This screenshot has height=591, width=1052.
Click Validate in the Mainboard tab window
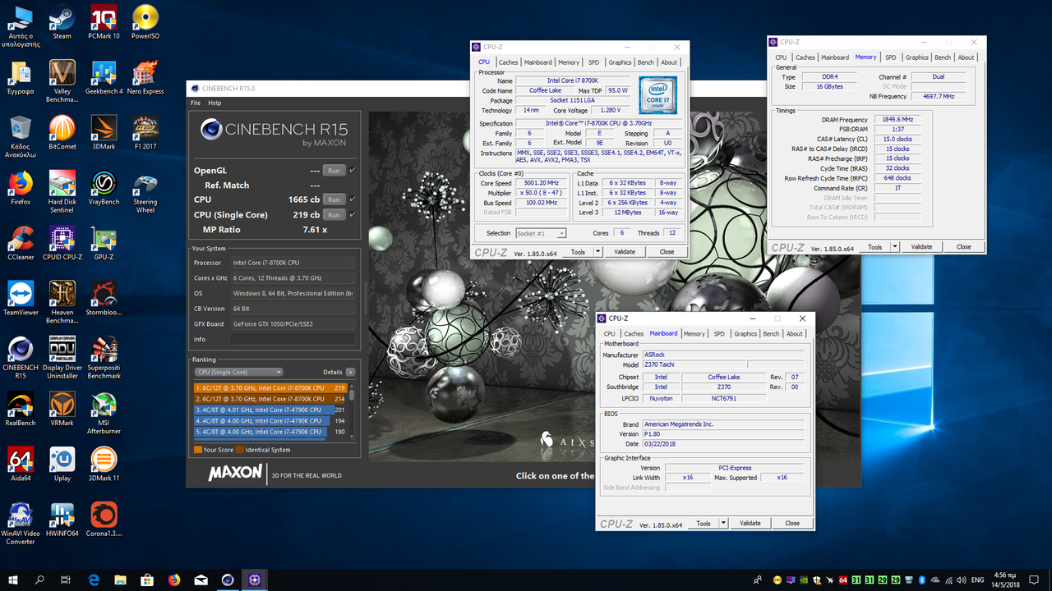(x=750, y=523)
